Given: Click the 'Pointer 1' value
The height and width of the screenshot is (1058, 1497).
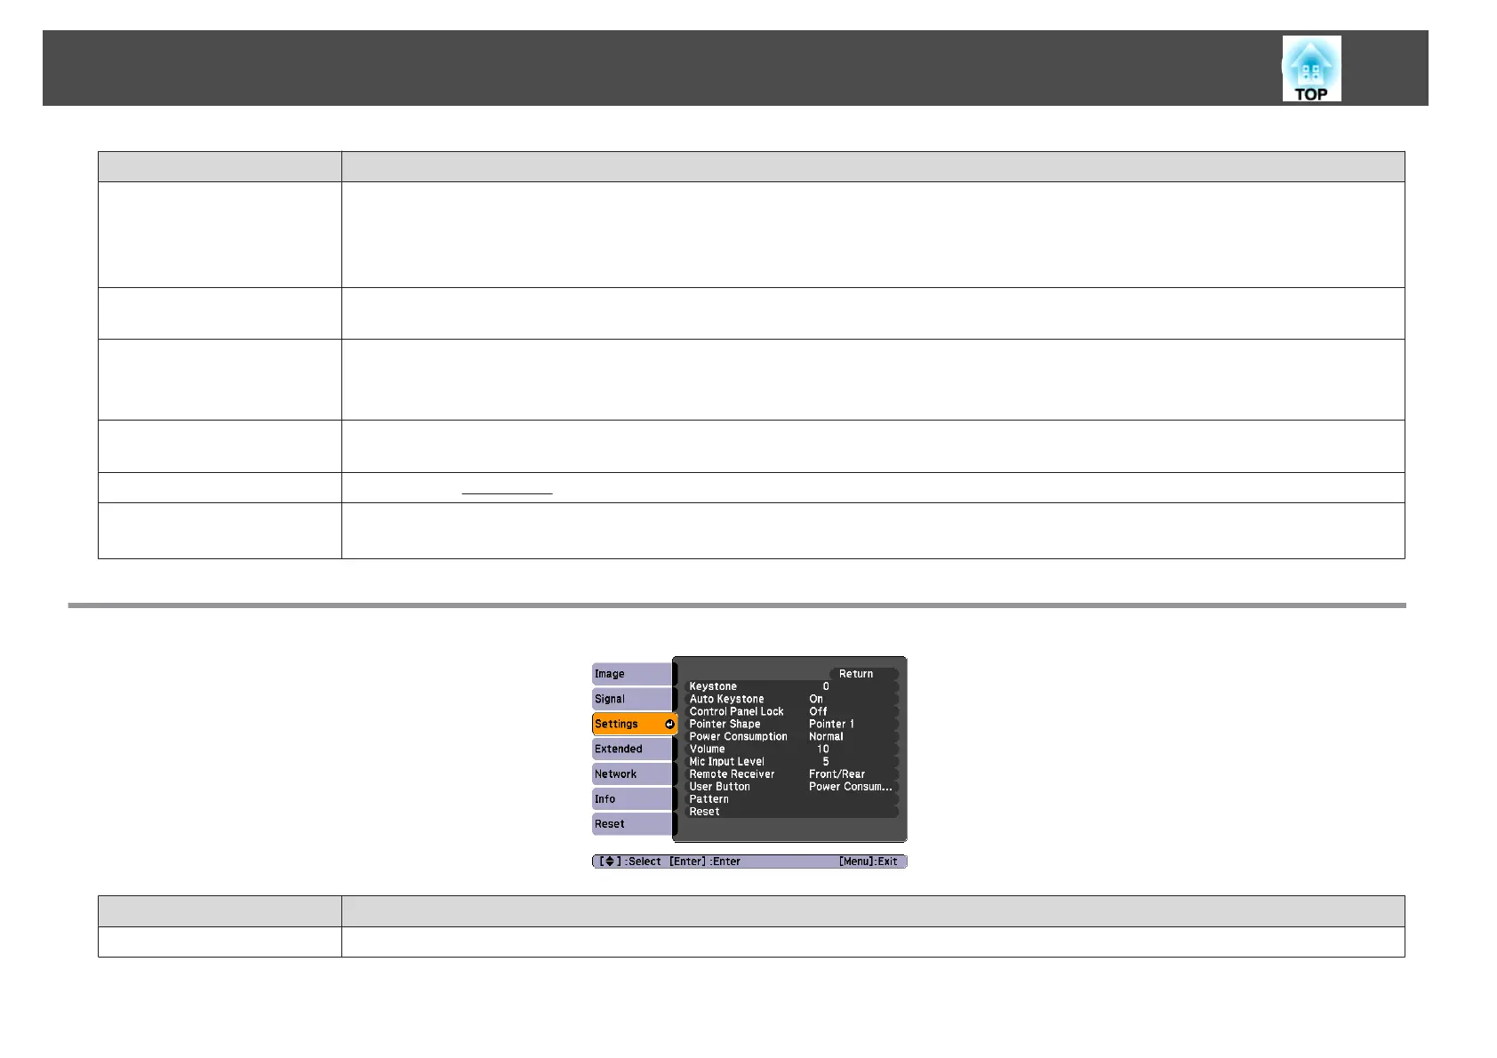Looking at the screenshot, I should pyautogui.click(x=831, y=724).
